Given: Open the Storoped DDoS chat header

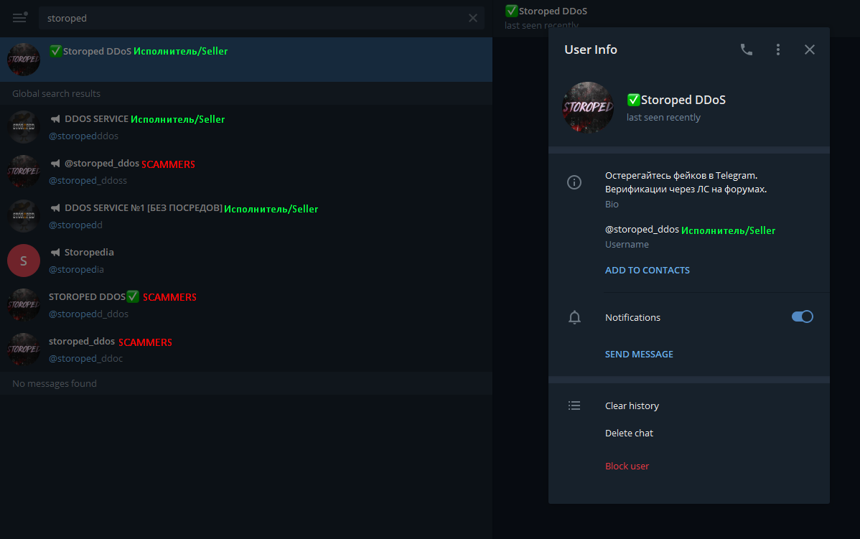Looking at the screenshot, I should point(546,11).
